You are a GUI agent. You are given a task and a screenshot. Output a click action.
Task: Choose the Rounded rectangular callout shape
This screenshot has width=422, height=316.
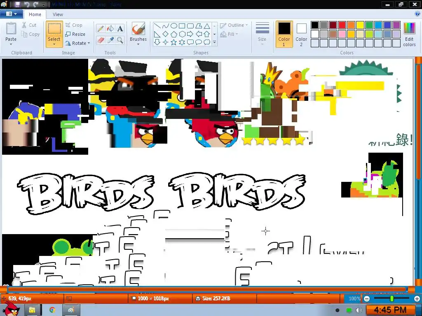pyautogui.click(x=190, y=42)
